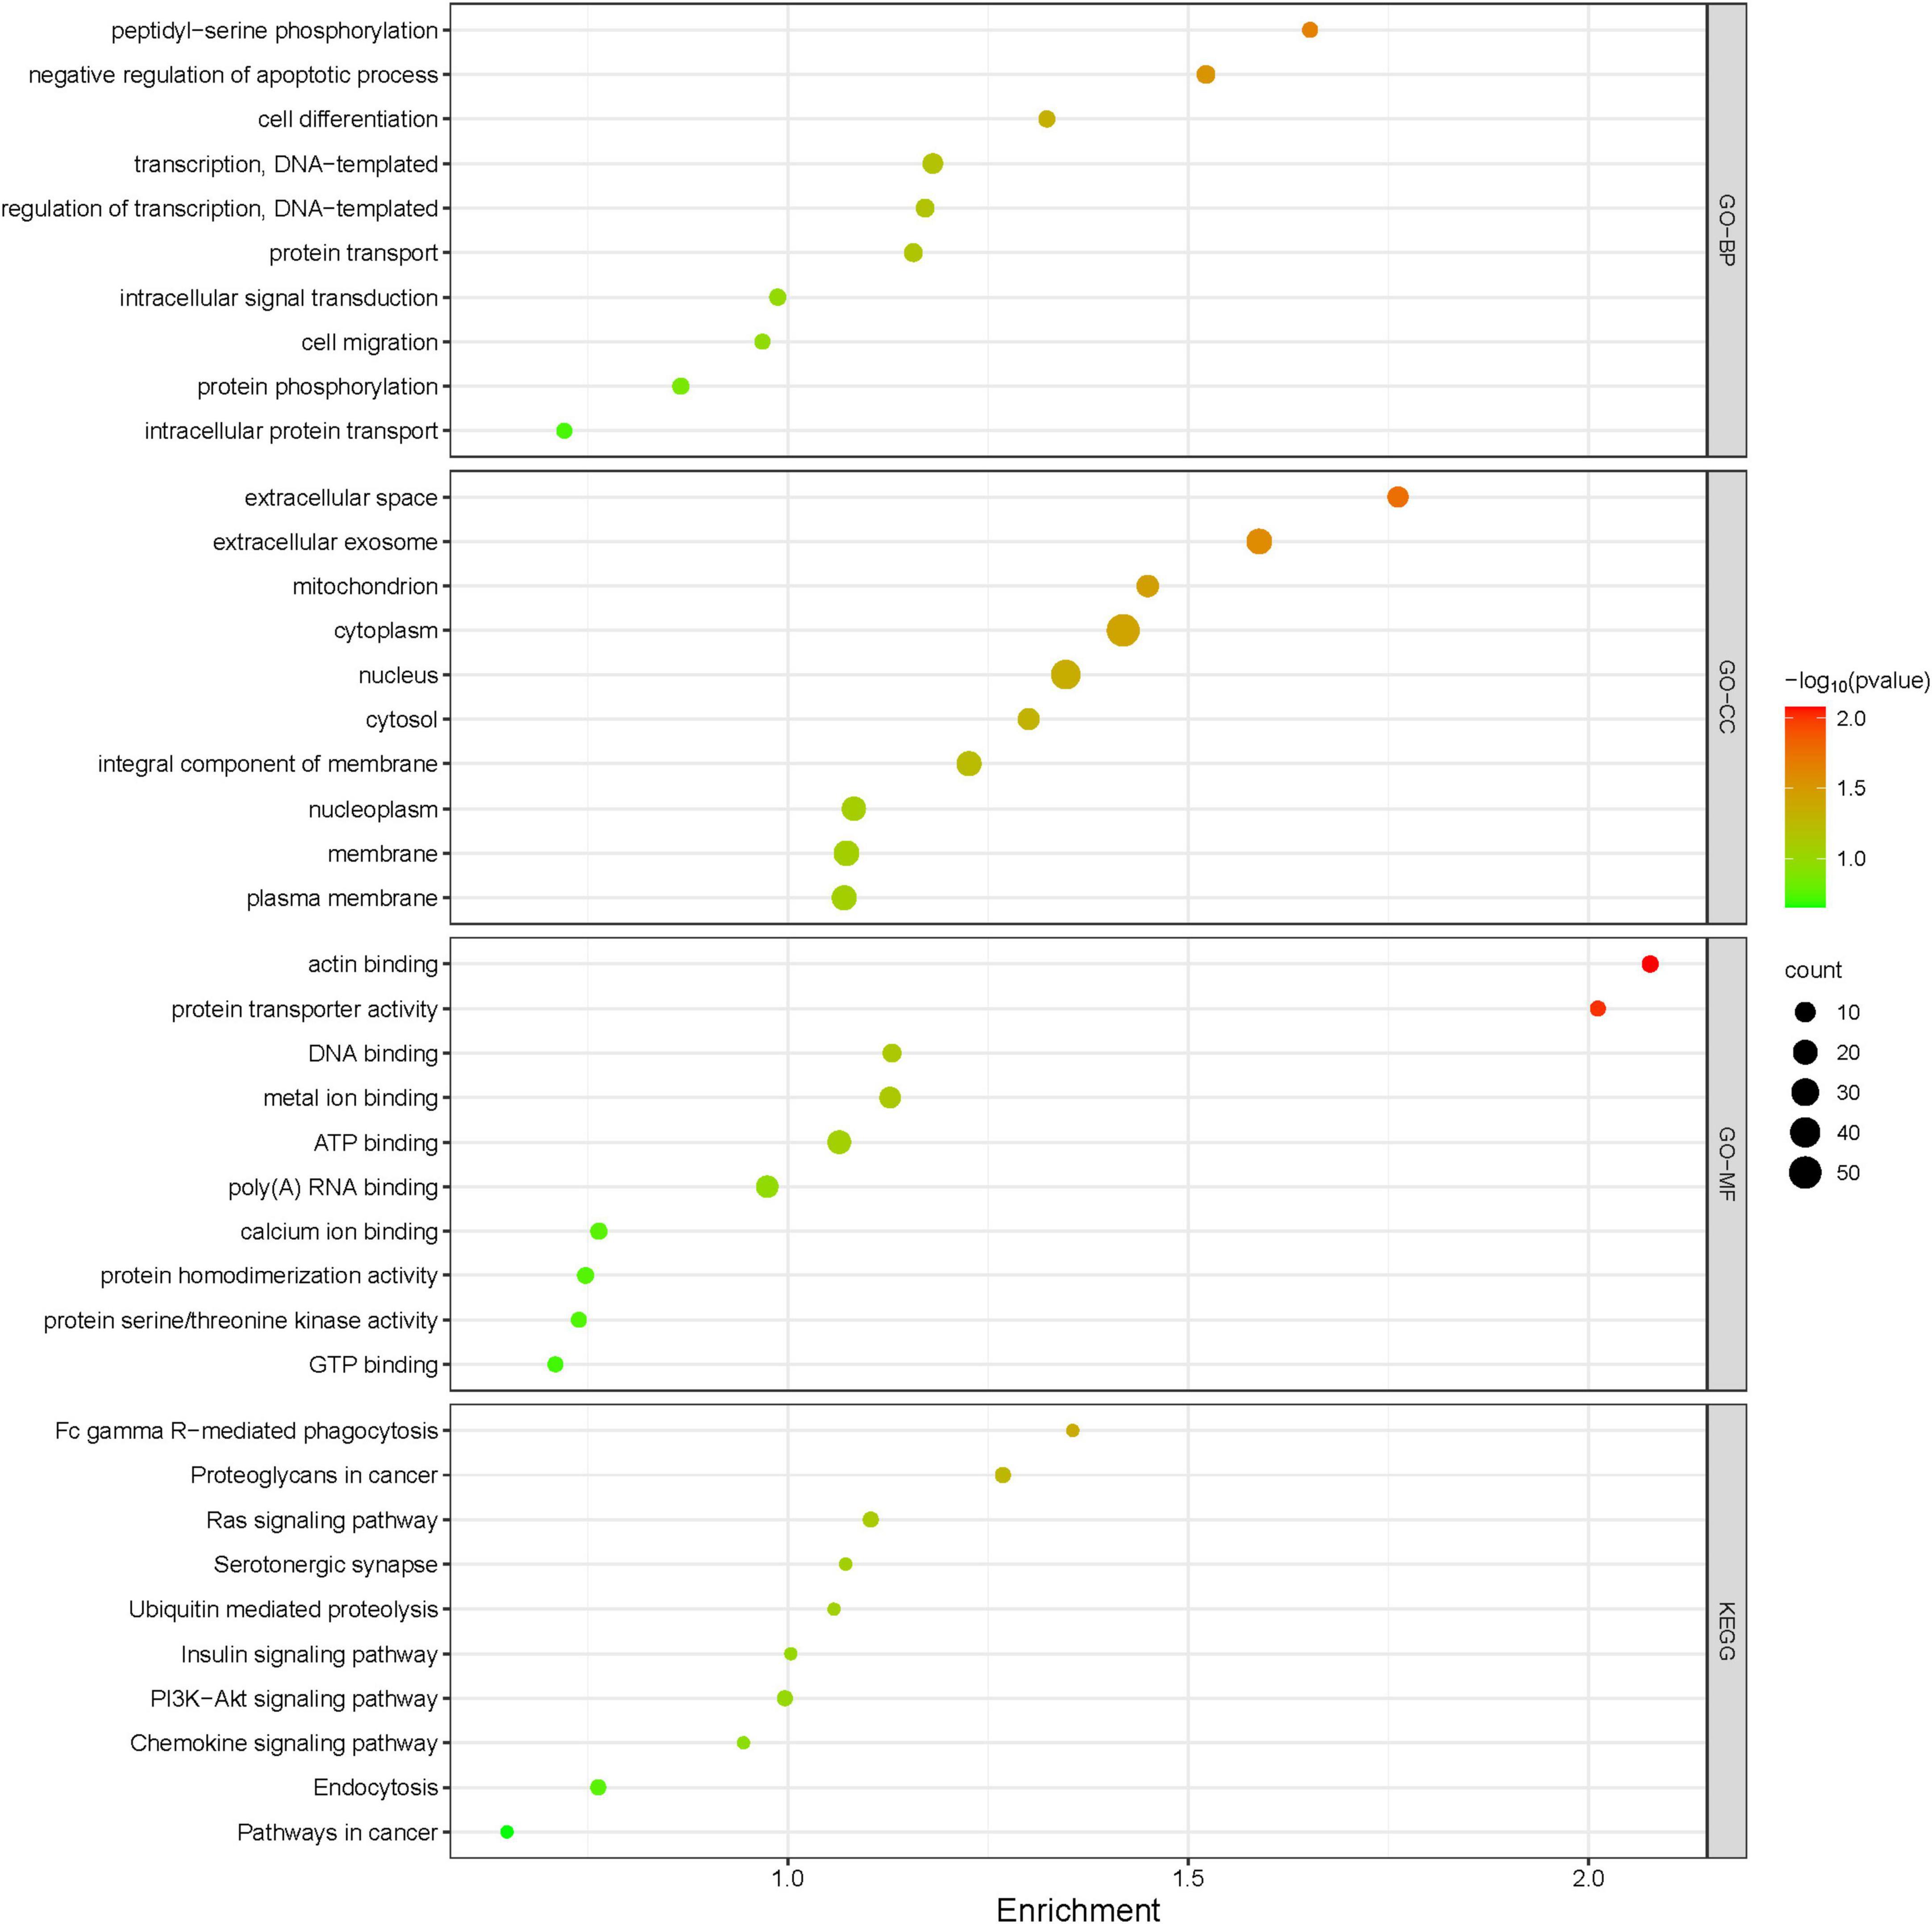Click the 'cell differentiation' label
The width and height of the screenshot is (1932, 1924).
pyautogui.click(x=348, y=119)
